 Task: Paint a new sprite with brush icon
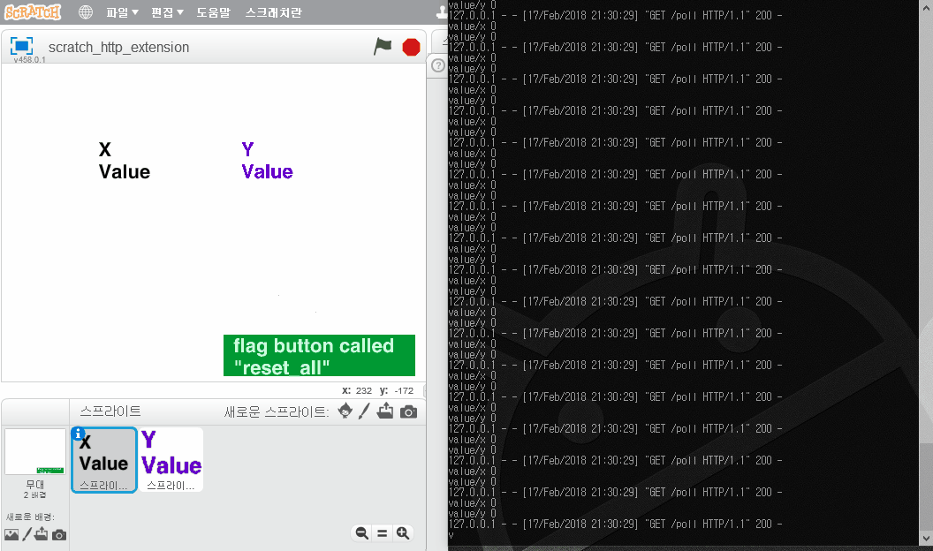pos(364,411)
